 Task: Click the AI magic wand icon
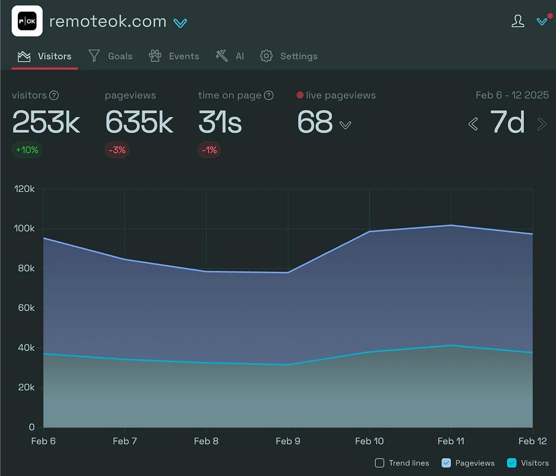point(222,56)
